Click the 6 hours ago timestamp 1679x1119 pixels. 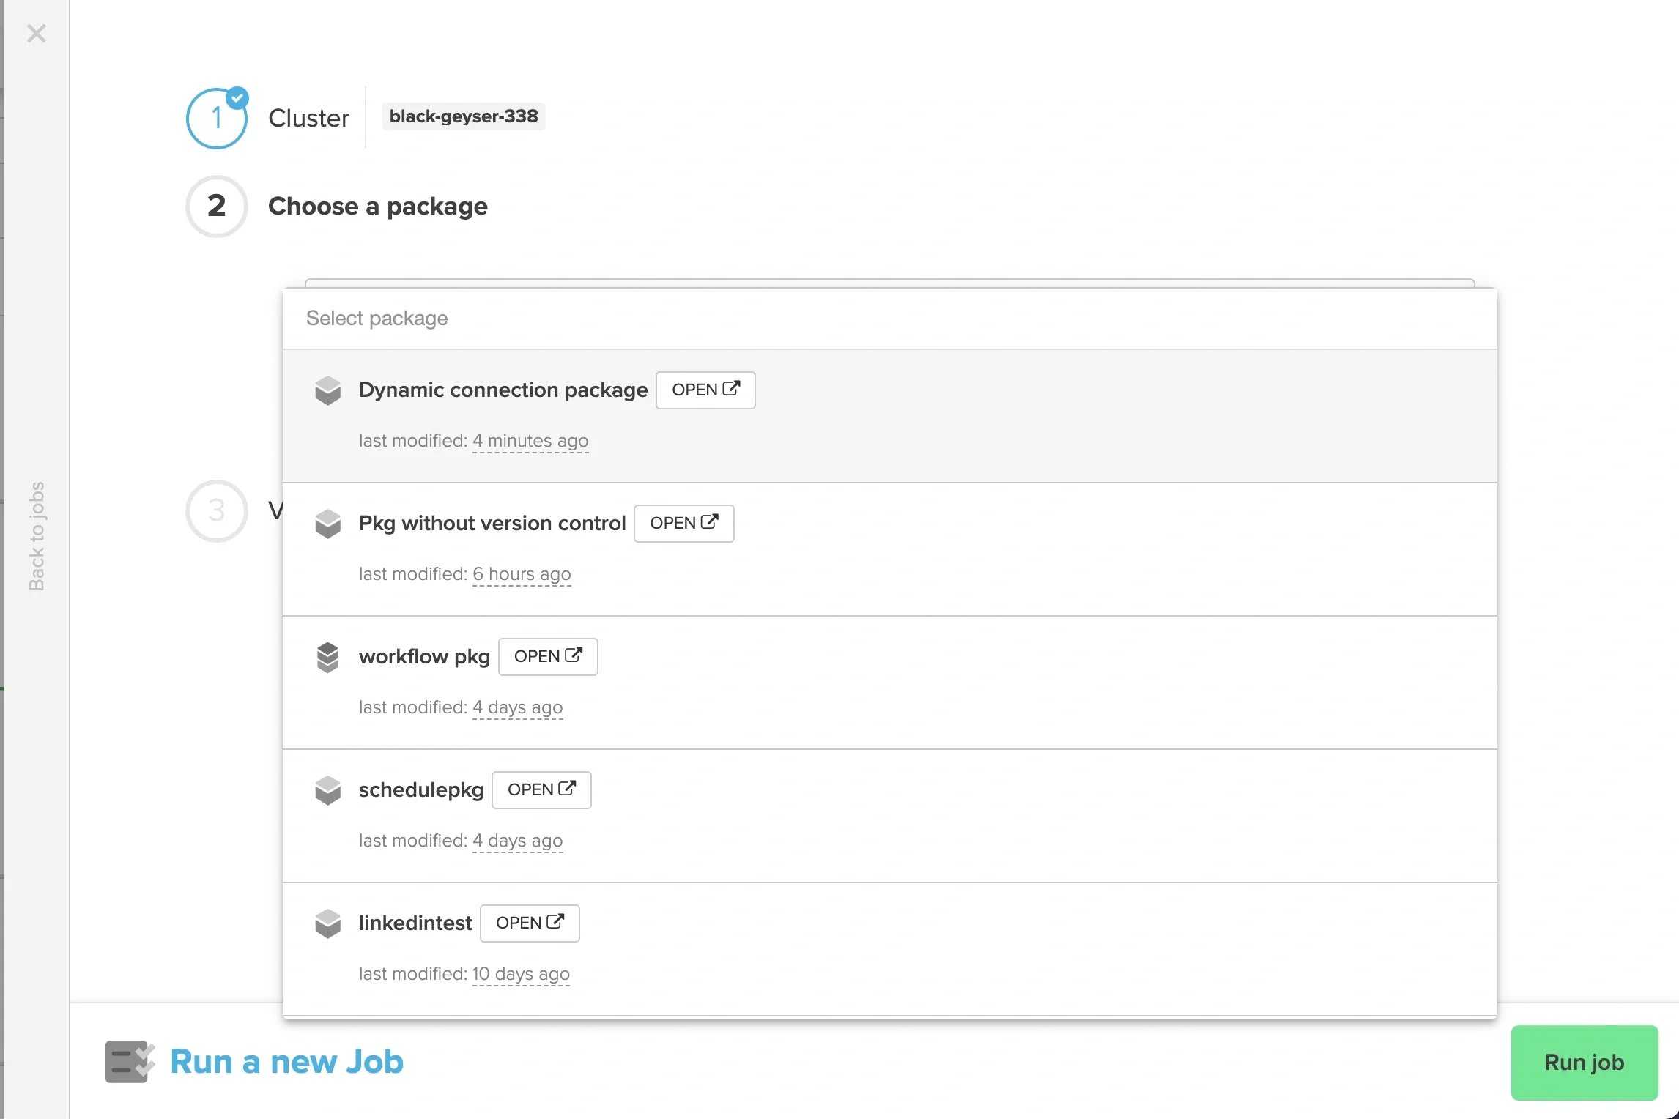pyautogui.click(x=522, y=574)
